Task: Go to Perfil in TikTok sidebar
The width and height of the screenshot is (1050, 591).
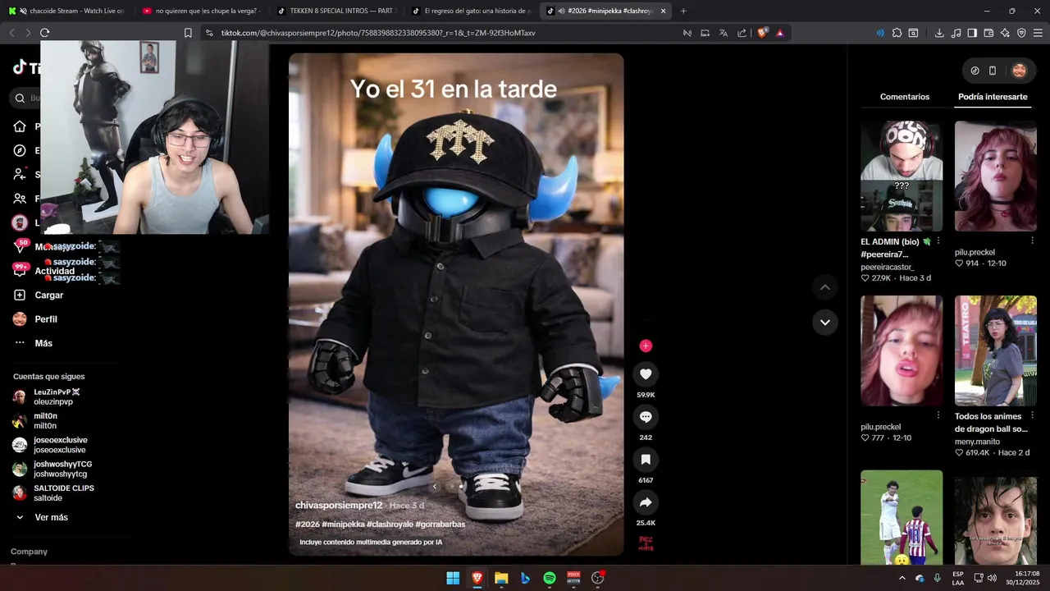Action: 34,319
